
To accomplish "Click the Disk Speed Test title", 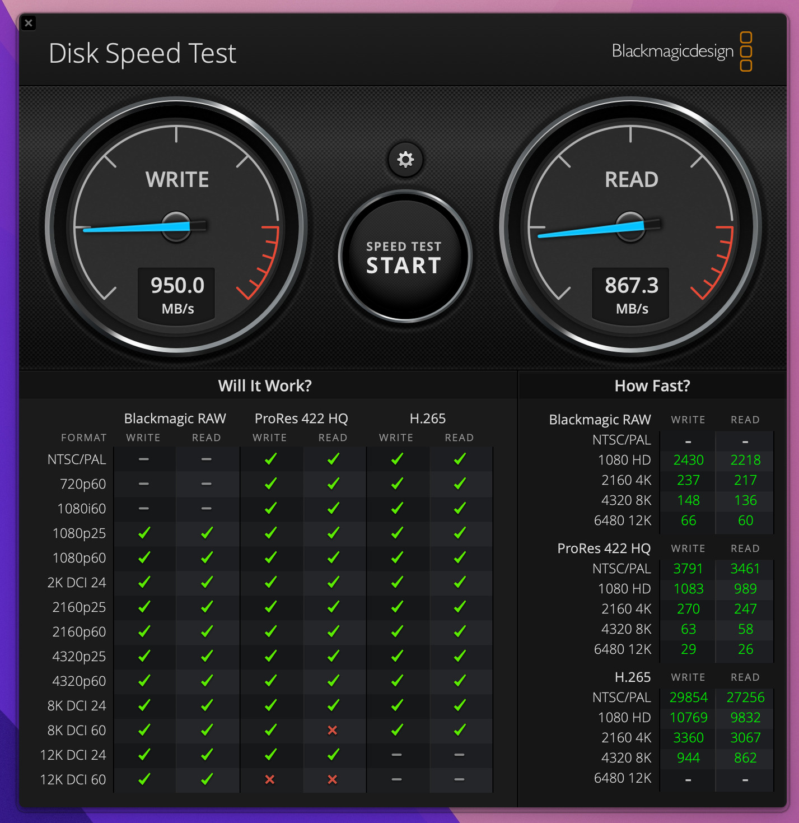I will tap(142, 54).
